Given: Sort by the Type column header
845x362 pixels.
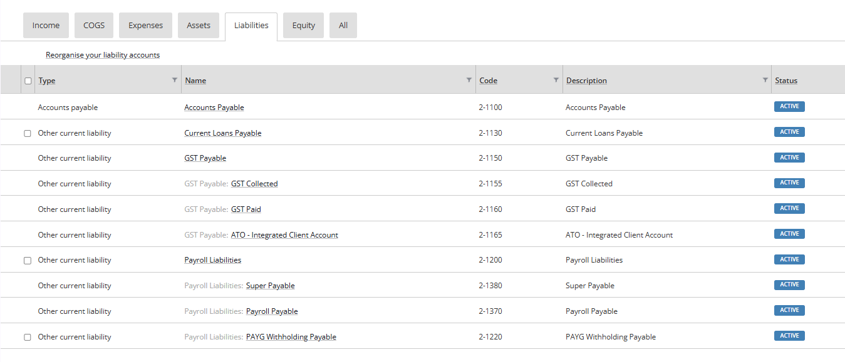Looking at the screenshot, I should click(47, 81).
